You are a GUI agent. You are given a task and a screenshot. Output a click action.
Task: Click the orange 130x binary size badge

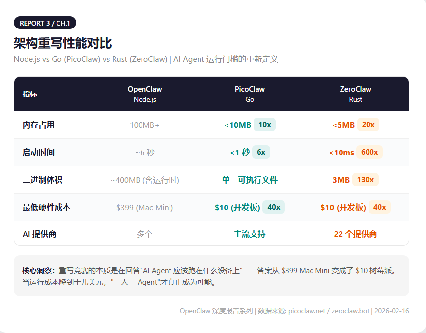point(366,180)
